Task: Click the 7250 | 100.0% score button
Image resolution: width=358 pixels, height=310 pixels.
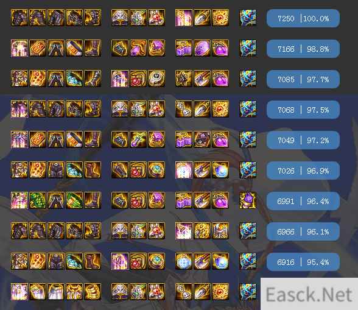Action: 303,18
